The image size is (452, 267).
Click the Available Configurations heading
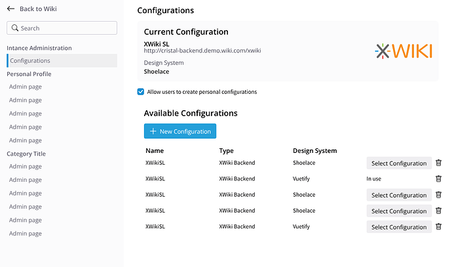[191, 113]
